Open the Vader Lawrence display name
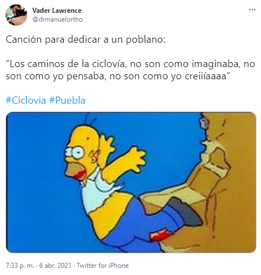Image resolution: width=261 pixels, height=275 pixels. (x=57, y=11)
